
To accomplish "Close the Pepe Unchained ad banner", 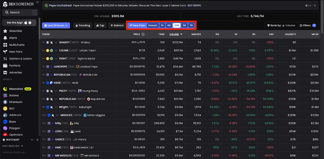I will pyautogui.click(x=315, y=5).
